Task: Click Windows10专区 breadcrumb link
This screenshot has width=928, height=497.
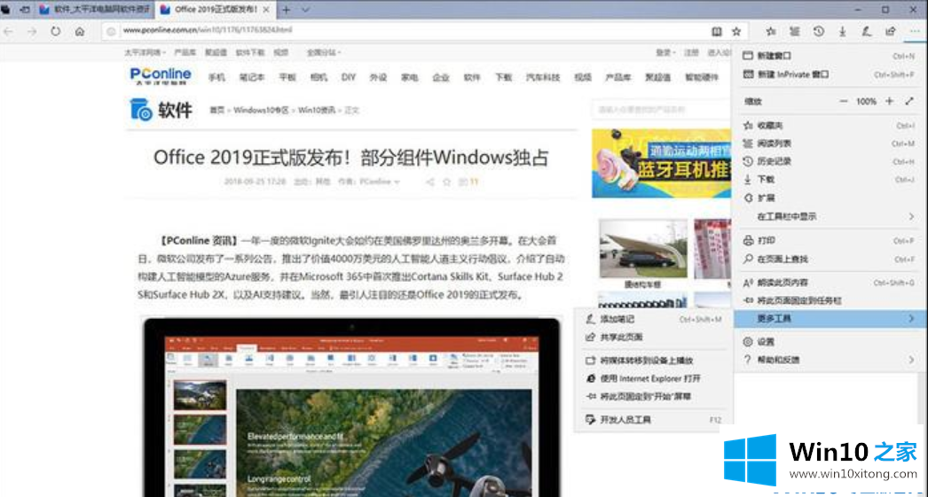Action: pos(261,111)
